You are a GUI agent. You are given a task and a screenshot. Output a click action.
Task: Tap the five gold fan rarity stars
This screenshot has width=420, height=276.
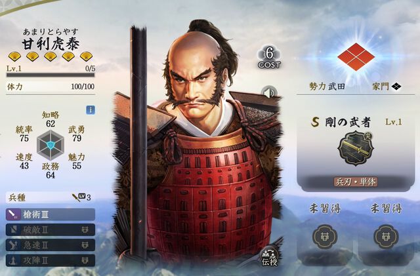(x=51, y=56)
